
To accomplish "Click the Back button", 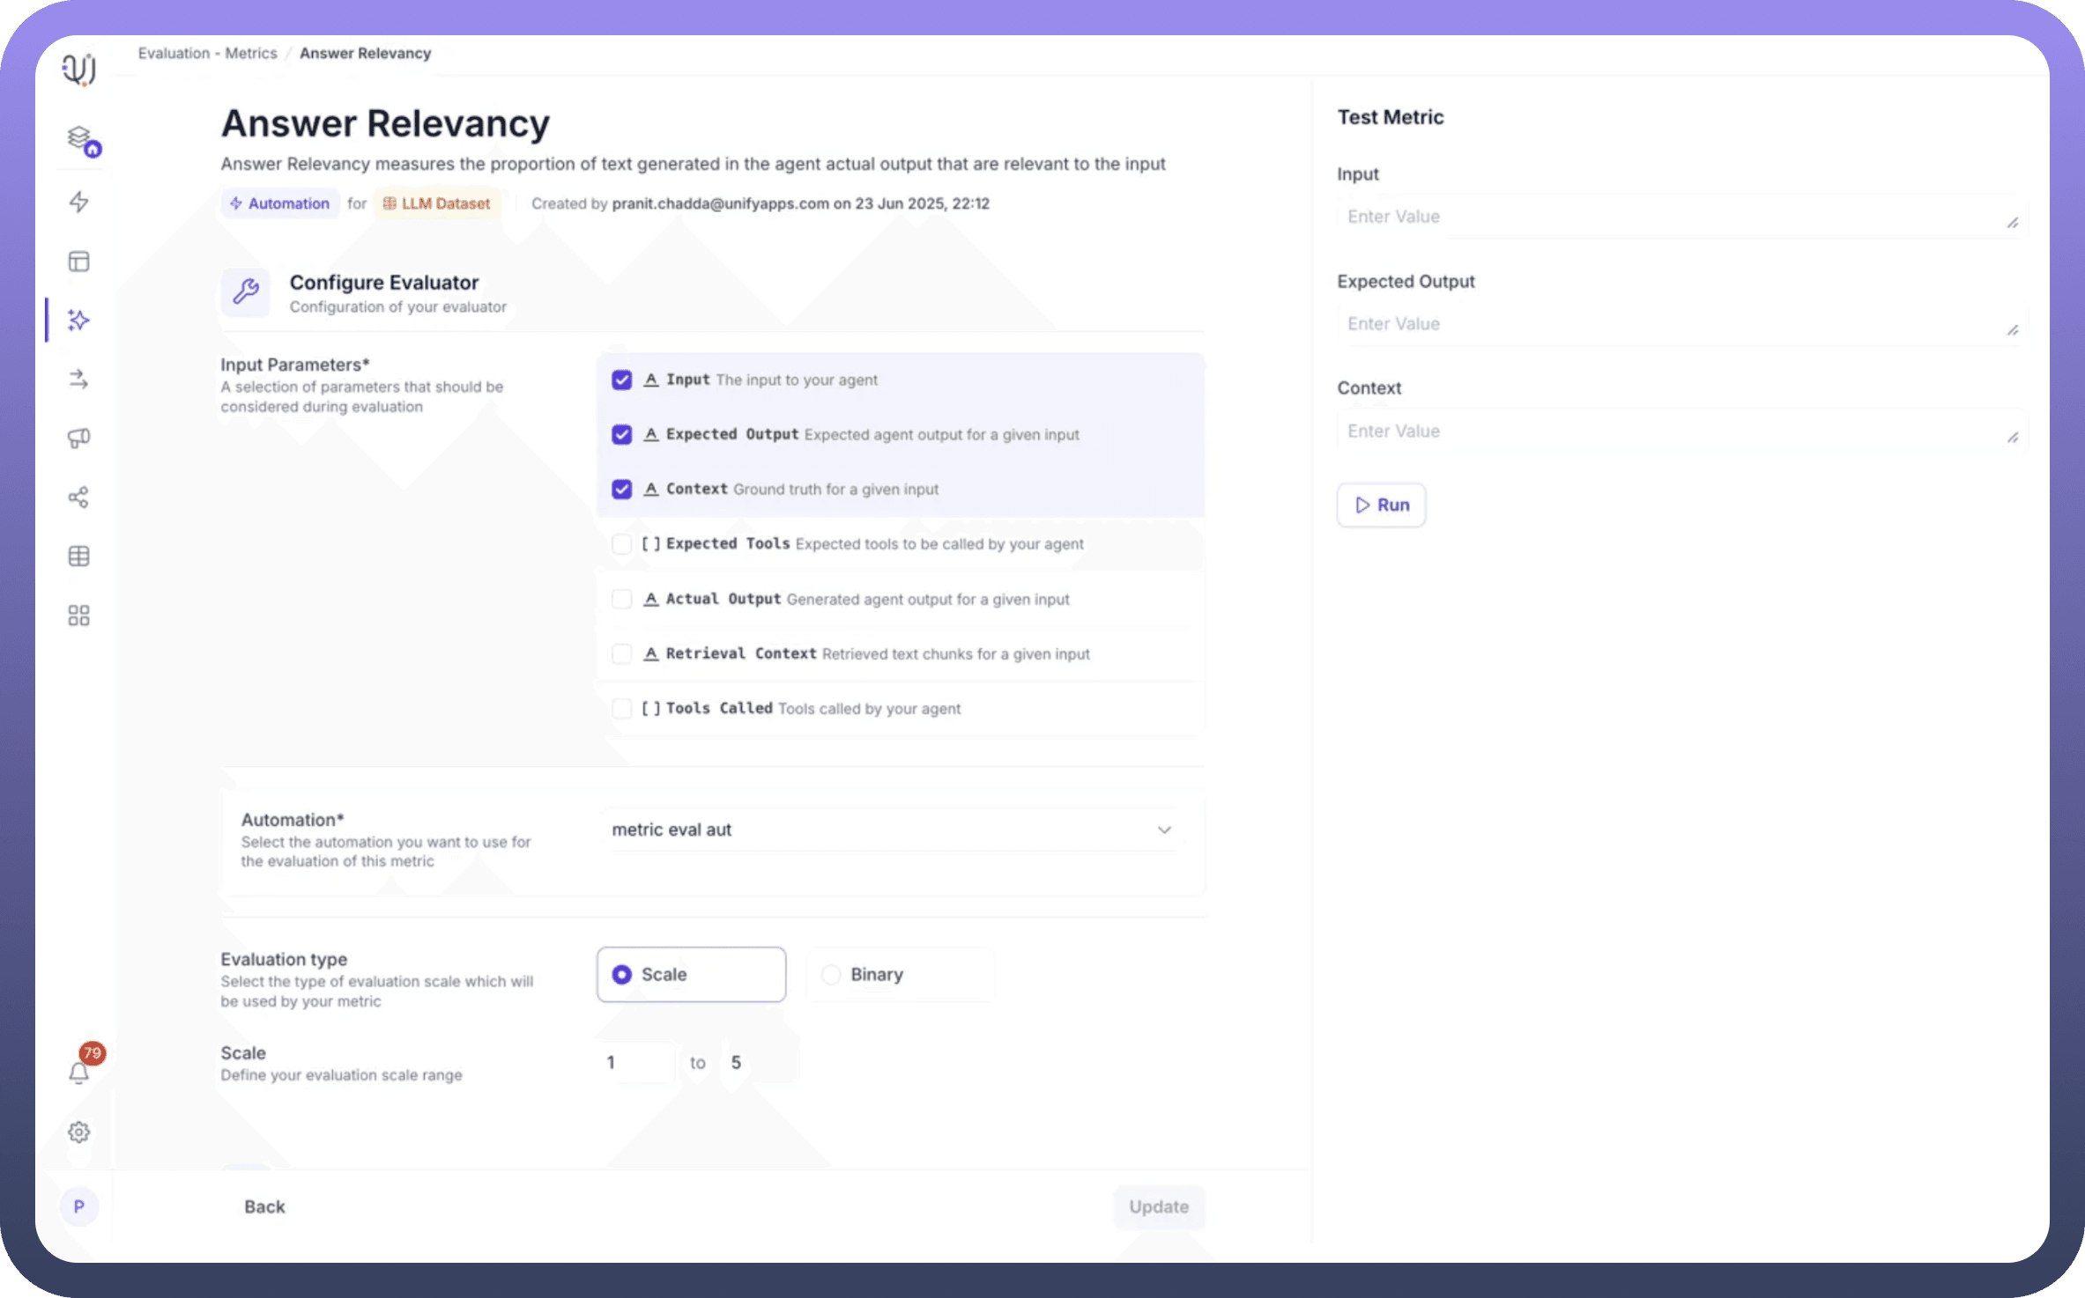I will [264, 1206].
